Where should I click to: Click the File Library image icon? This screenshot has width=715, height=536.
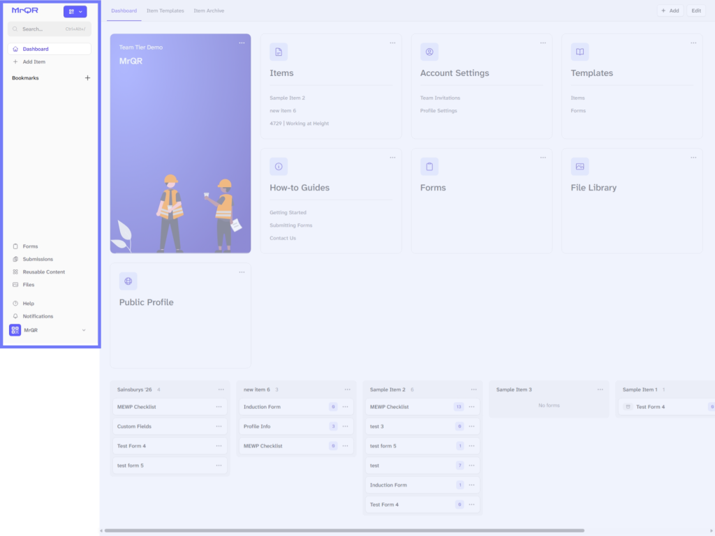[580, 166]
